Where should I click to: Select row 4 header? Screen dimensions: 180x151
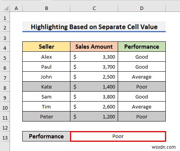5,47
